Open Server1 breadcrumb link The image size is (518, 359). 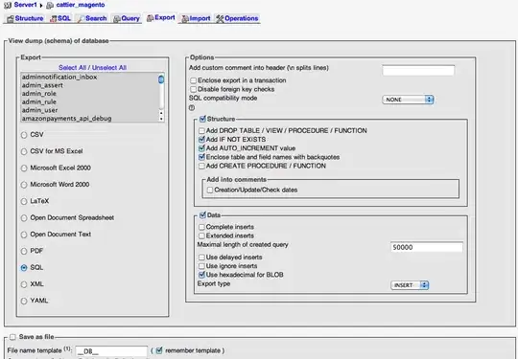click(26, 5)
